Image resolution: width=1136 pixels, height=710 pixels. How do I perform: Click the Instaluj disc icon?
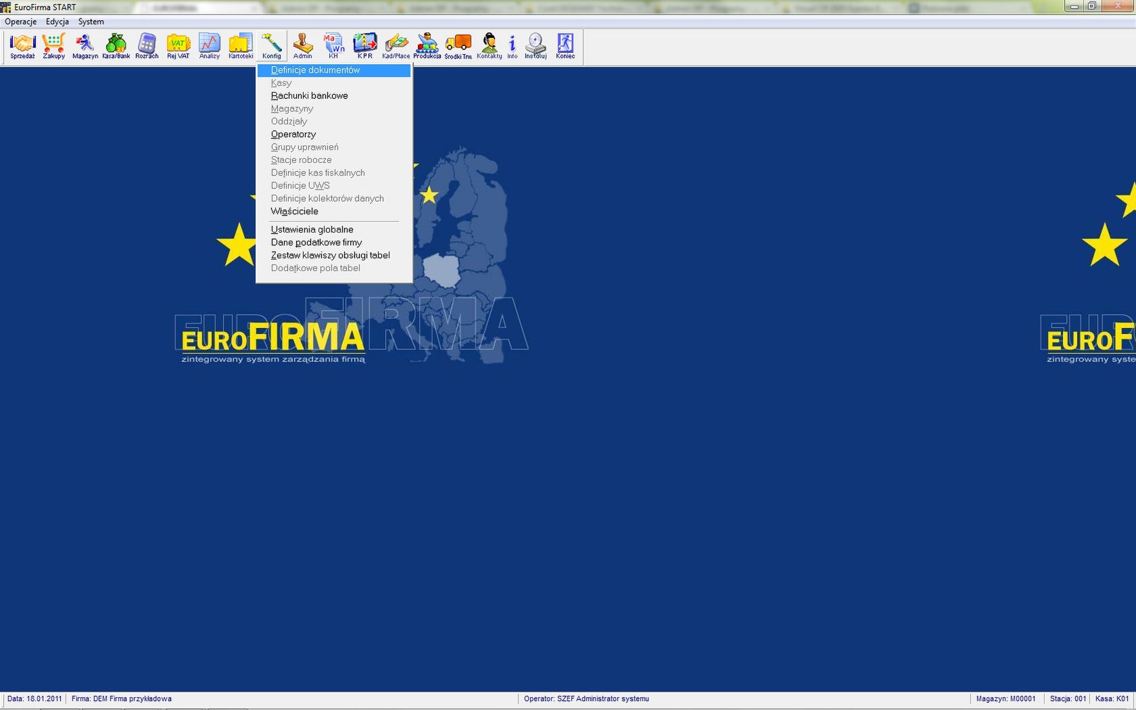click(x=536, y=47)
